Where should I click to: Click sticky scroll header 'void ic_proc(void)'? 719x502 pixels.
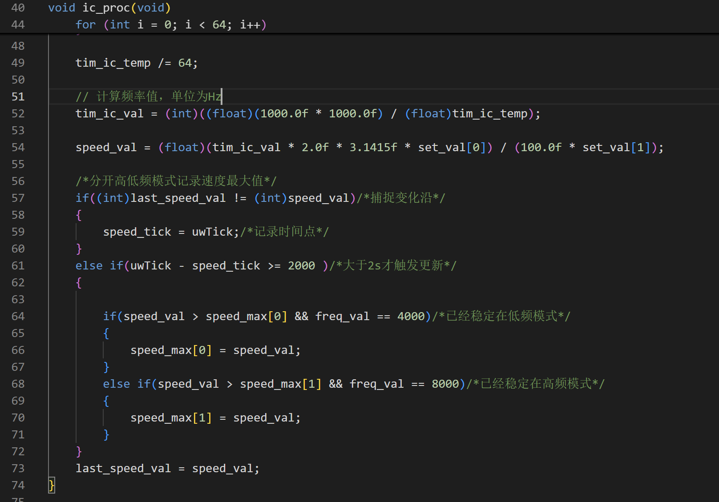pos(109,8)
